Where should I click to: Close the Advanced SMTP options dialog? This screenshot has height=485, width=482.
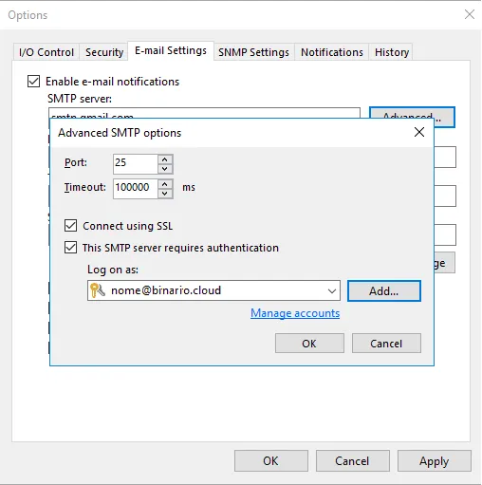419,132
